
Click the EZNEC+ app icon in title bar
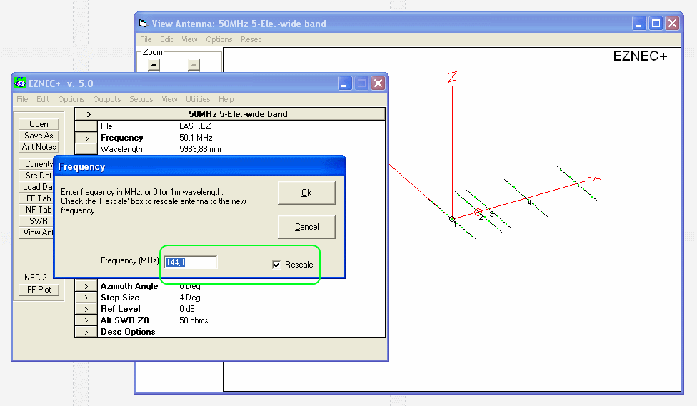point(20,83)
